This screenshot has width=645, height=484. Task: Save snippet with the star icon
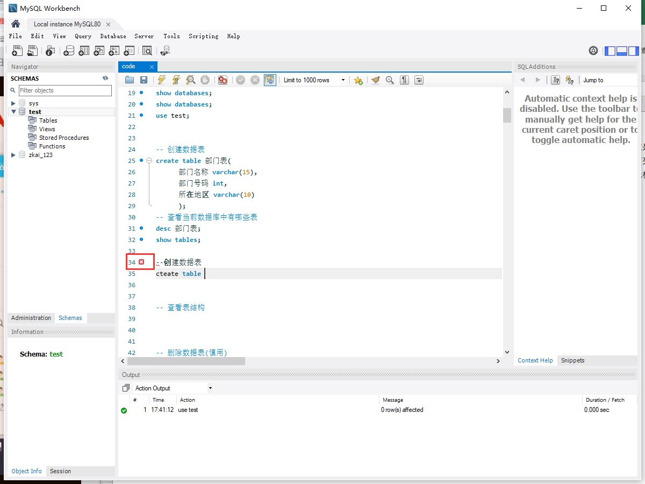pyautogui.click(x=358, y=80)
